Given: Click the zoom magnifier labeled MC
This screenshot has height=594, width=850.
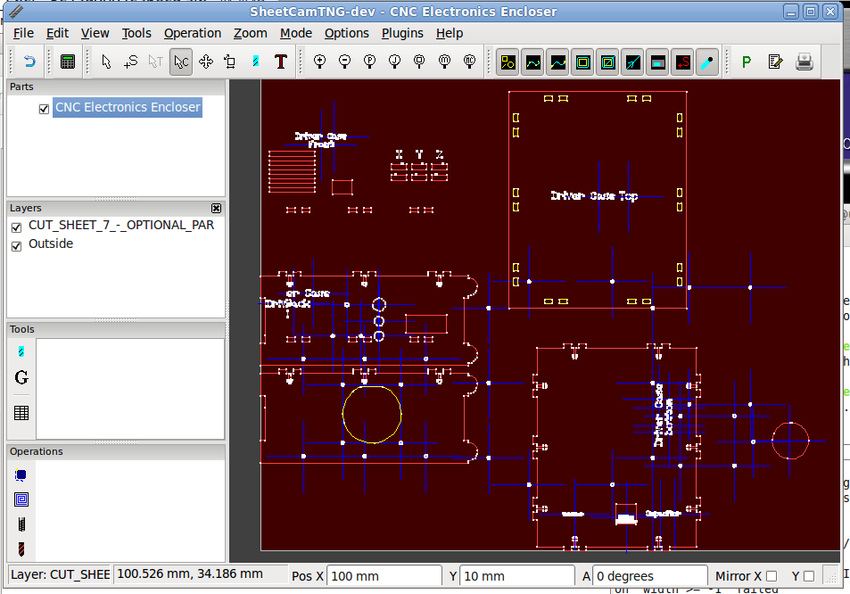Looking at the screenshot, I should pyautogui.click(x=469, y=62).
